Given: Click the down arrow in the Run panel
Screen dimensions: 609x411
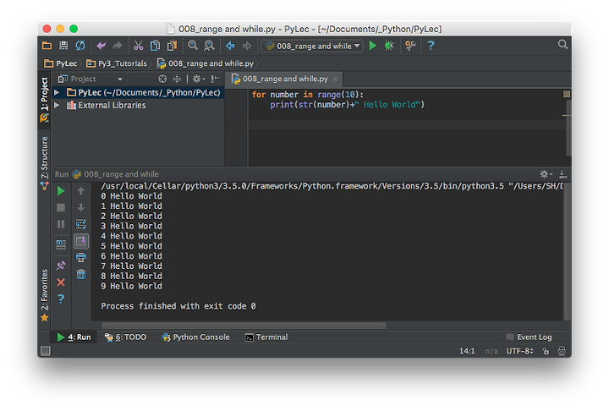Looking at the screenshot, I should tap(81, 207).
